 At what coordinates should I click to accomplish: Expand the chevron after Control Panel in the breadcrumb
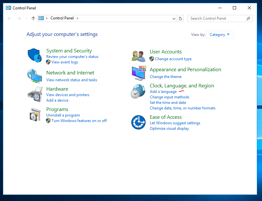point(77,18)
